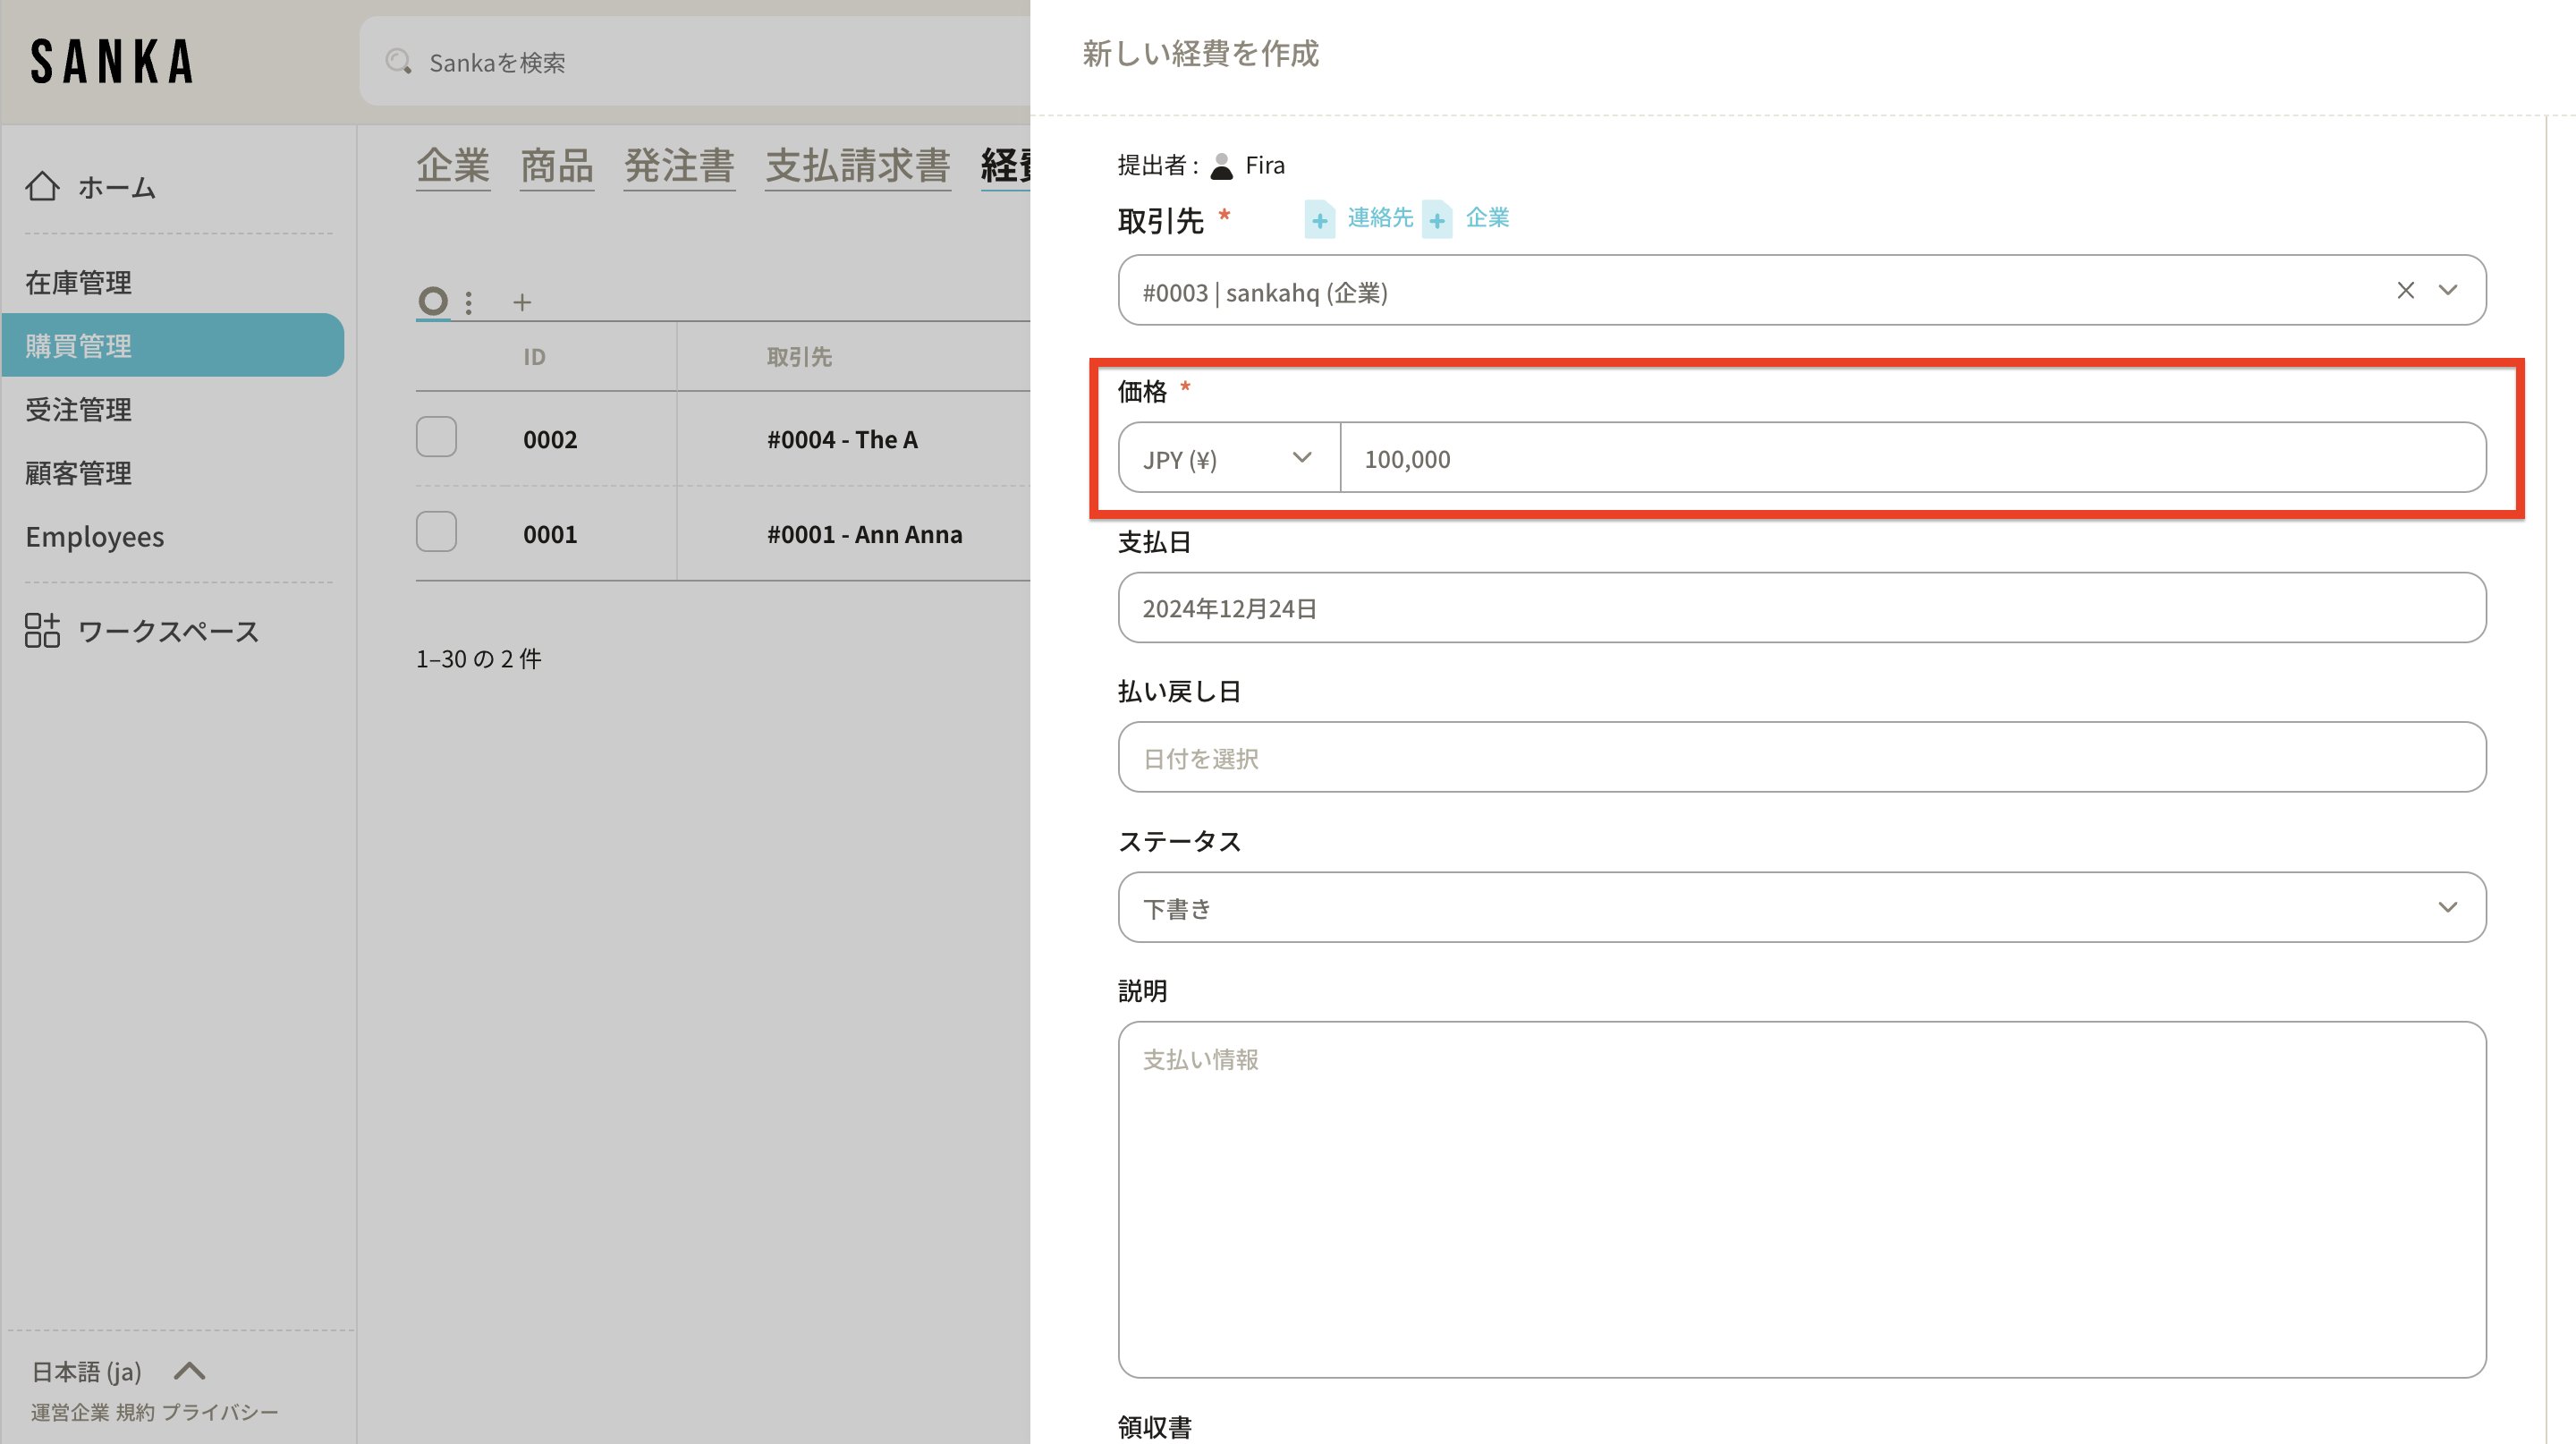Image resolution: width=2576 pixels, height=1444 pixels.
Task: Expand the 取引先 selector chevron
Action: coord(2447,290)
